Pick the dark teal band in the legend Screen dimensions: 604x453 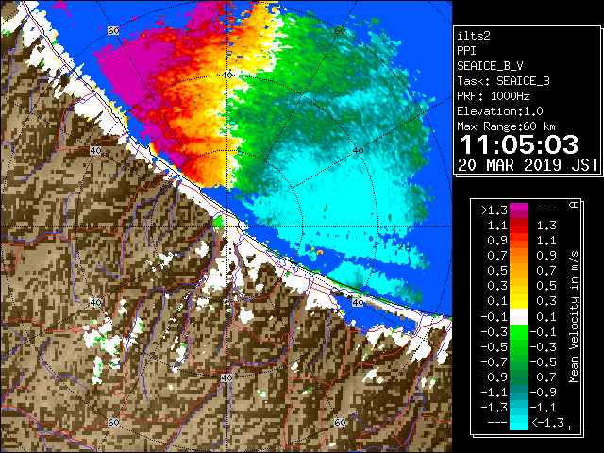pyautogui.click(x=519, y=393)
